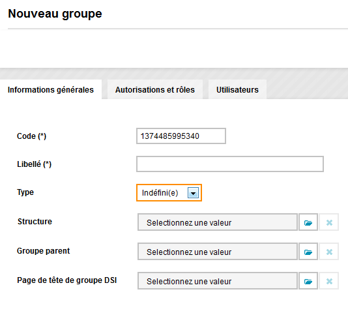Image resolution: width=348 pixels, height=311 pixels.
Task: Switch to the Utilisateurs tab
Action: click(237, 90)
